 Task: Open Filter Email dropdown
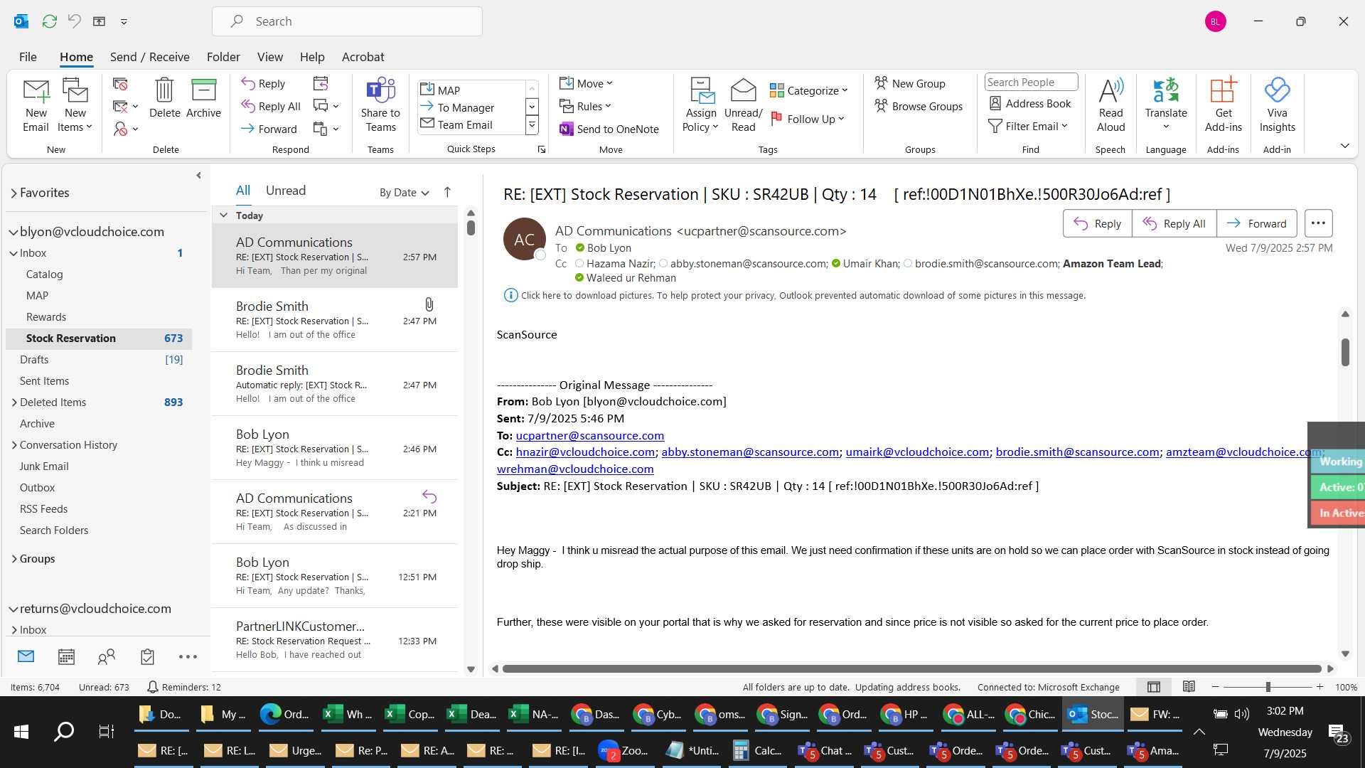click(x=1029, y=126)
